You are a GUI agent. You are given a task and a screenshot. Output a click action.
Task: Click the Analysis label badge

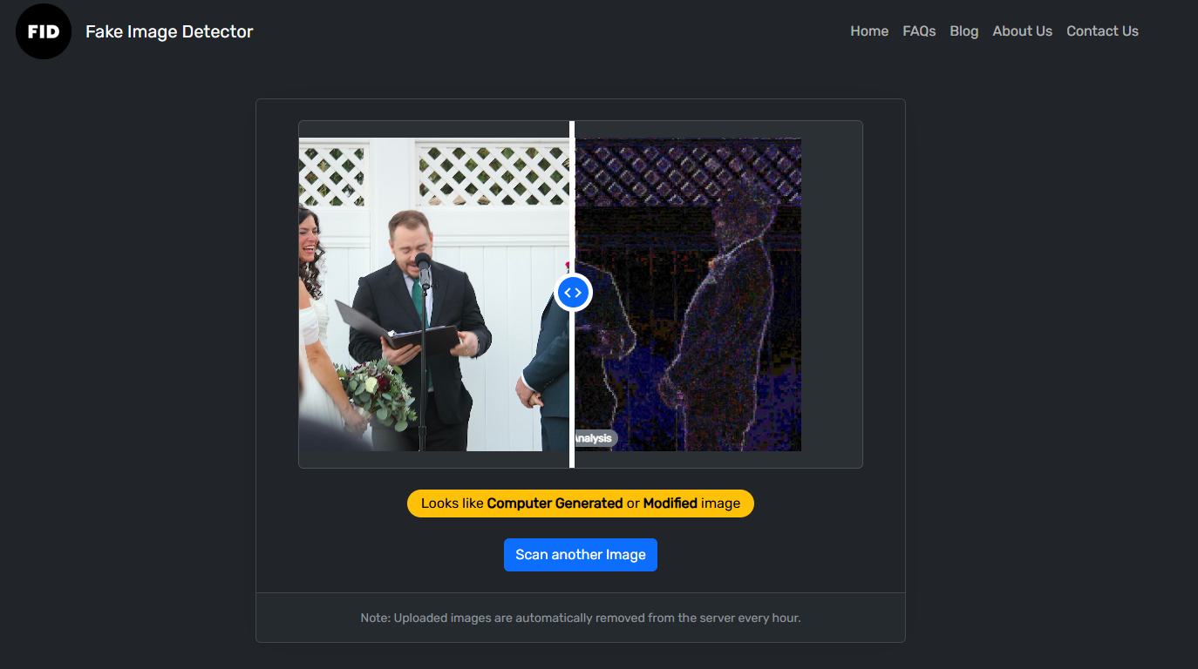[596, 438]
